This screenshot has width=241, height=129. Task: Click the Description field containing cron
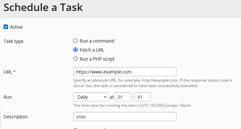click(x=125, y=116)
